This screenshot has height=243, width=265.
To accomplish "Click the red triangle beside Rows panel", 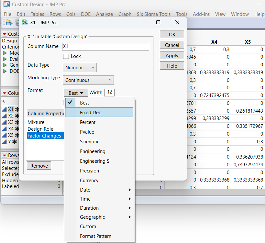I will tap(5, 155).
